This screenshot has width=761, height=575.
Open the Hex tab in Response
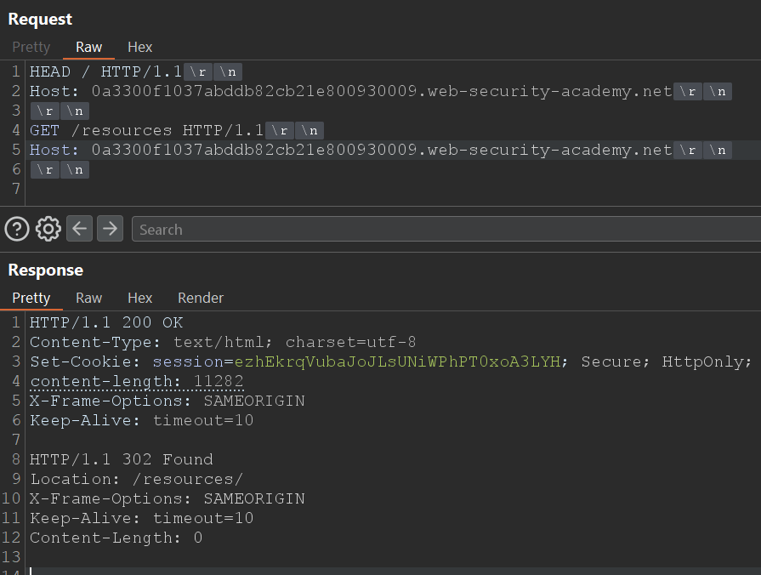click(140, 298)
